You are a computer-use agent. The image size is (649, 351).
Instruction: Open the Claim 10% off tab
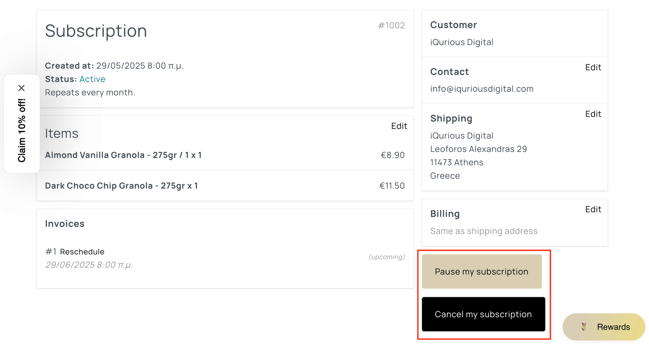22,130
